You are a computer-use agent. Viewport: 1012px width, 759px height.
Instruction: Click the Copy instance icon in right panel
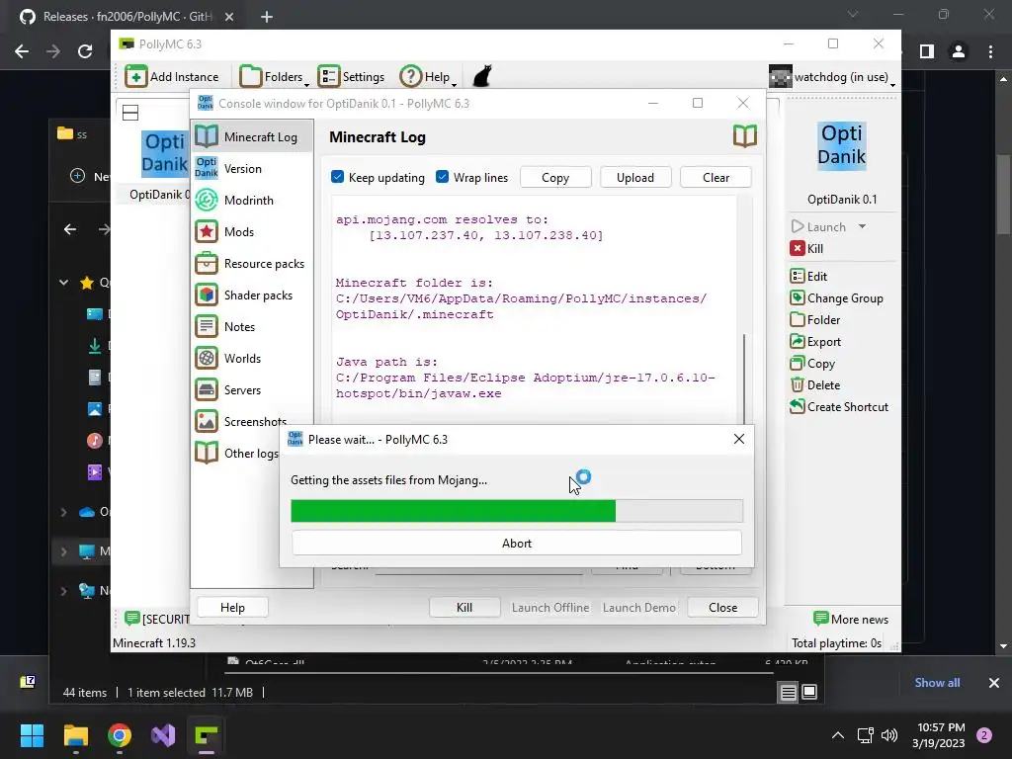(x=798, y=364)
